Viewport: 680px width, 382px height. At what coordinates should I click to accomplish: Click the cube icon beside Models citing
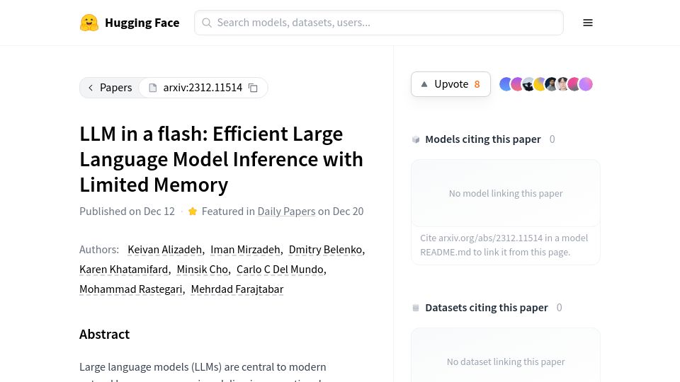click(416, 139)
